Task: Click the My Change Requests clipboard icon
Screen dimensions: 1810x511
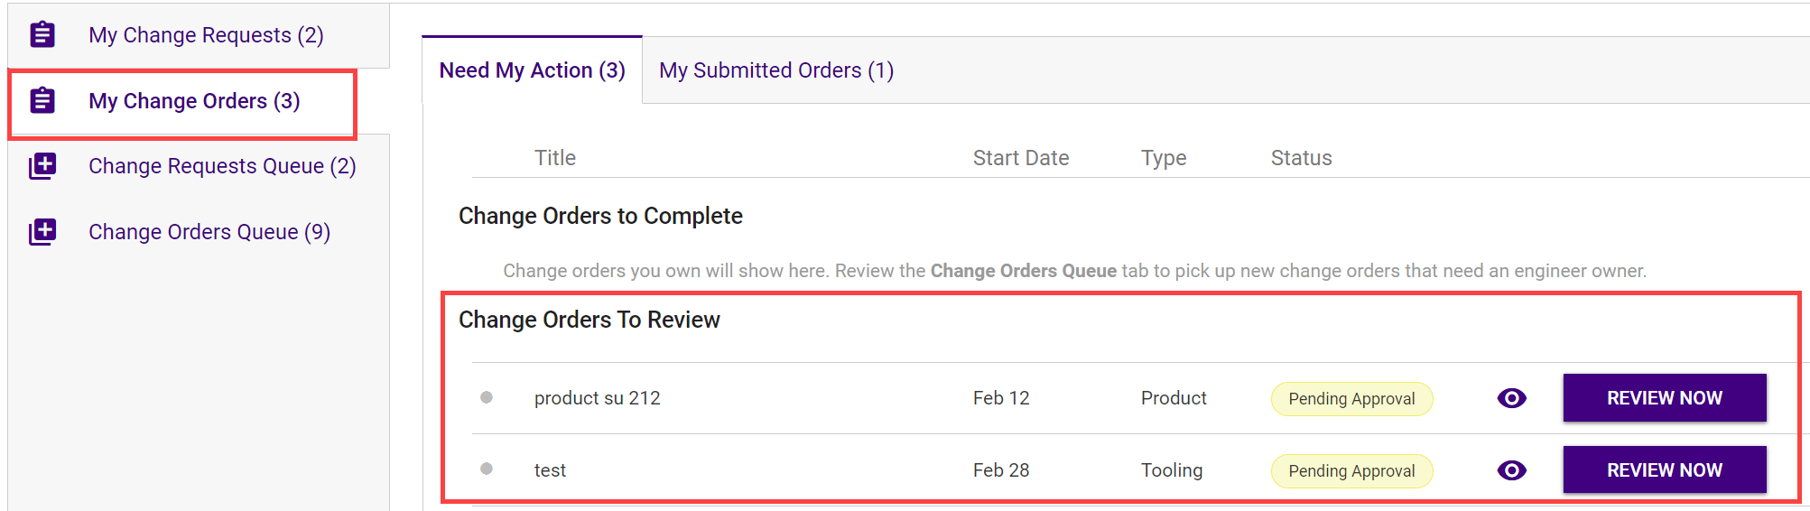Action: coord(42,35)
